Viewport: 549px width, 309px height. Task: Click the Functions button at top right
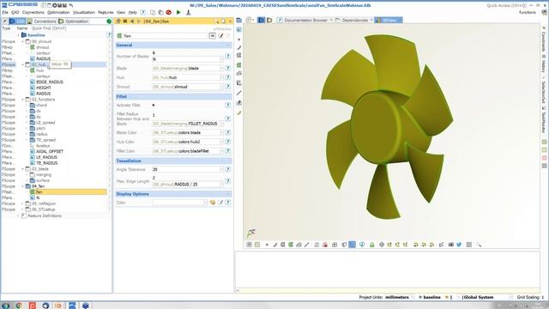[528, 12]
